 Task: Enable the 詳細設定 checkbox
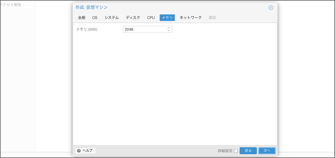pyautogui.click(x=236, y=151)
